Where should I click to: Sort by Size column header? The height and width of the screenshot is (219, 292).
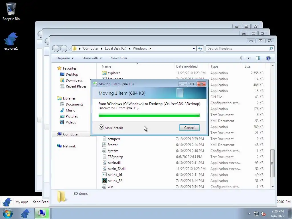click(x=248, y=66)
